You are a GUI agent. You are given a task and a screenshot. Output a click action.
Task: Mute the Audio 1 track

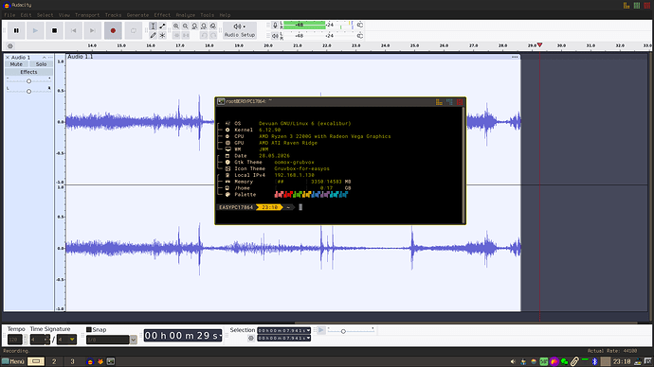click(x=16, y=64)
